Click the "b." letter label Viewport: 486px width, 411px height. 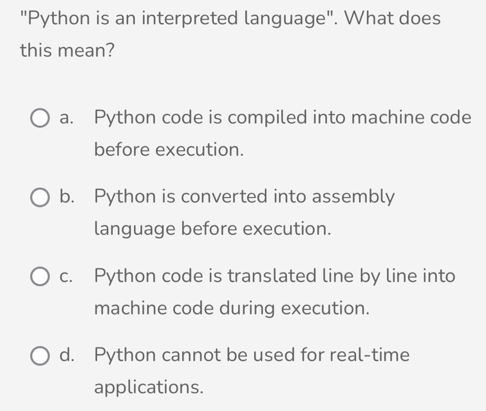pos(67,197)
